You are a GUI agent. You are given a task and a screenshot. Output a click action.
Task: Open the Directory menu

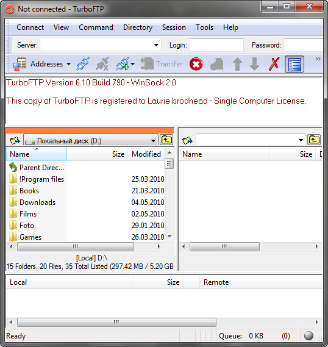tap(138, 27)
